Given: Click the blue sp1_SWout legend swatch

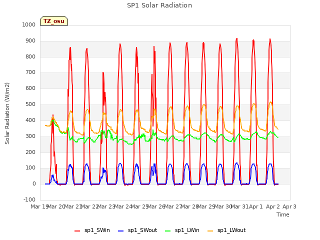Looking at the screenshot, I should pos(121,231).
